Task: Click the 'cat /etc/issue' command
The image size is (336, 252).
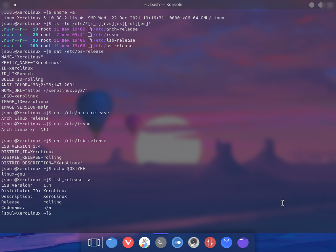Action: 72,124
